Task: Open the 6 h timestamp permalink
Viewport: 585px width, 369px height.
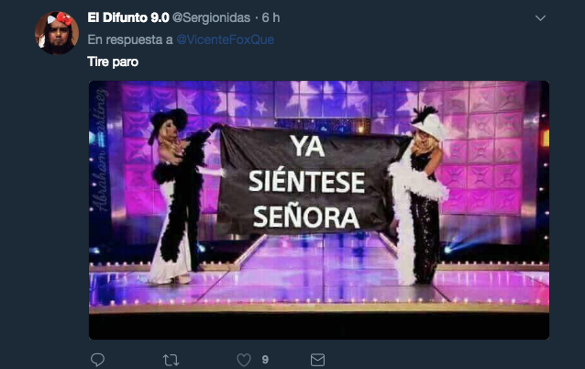Action: pyautogui.click(x=270, y=17)
